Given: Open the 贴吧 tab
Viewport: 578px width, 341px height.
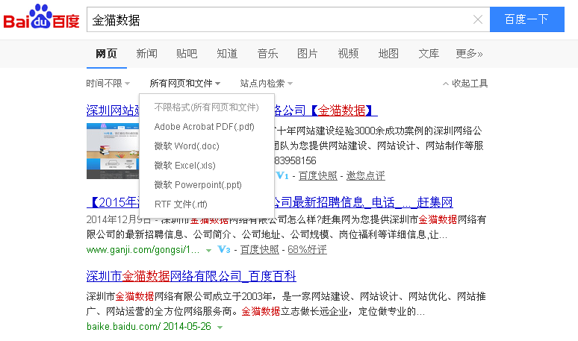Looking at the screenshot, I should coord(187,54).
